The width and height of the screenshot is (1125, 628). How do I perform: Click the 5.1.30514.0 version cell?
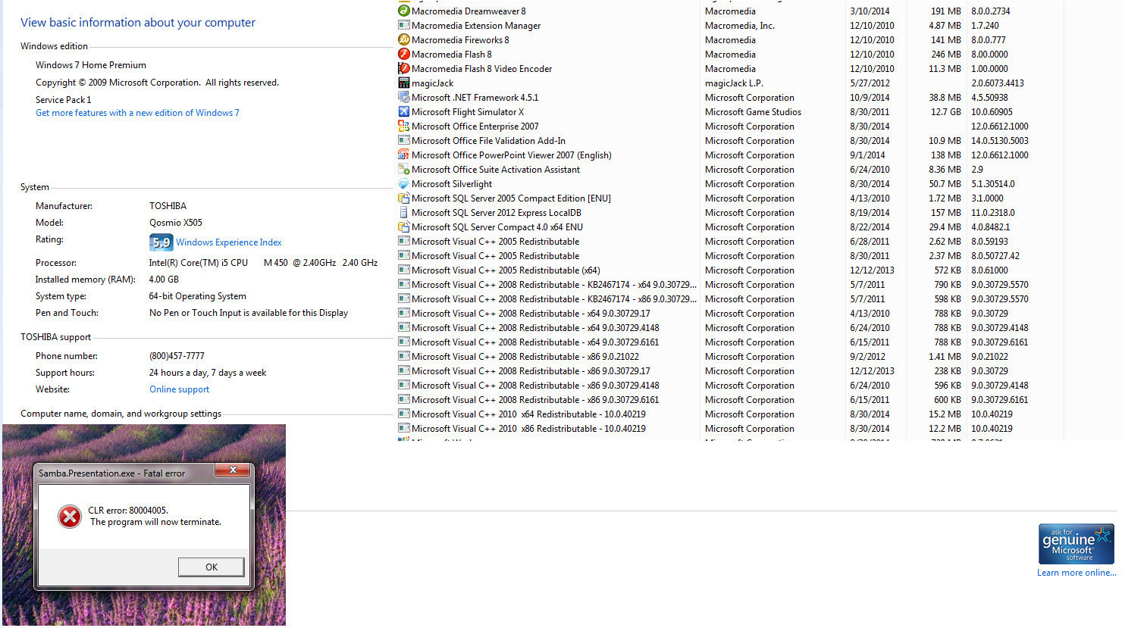pos(993,183)
